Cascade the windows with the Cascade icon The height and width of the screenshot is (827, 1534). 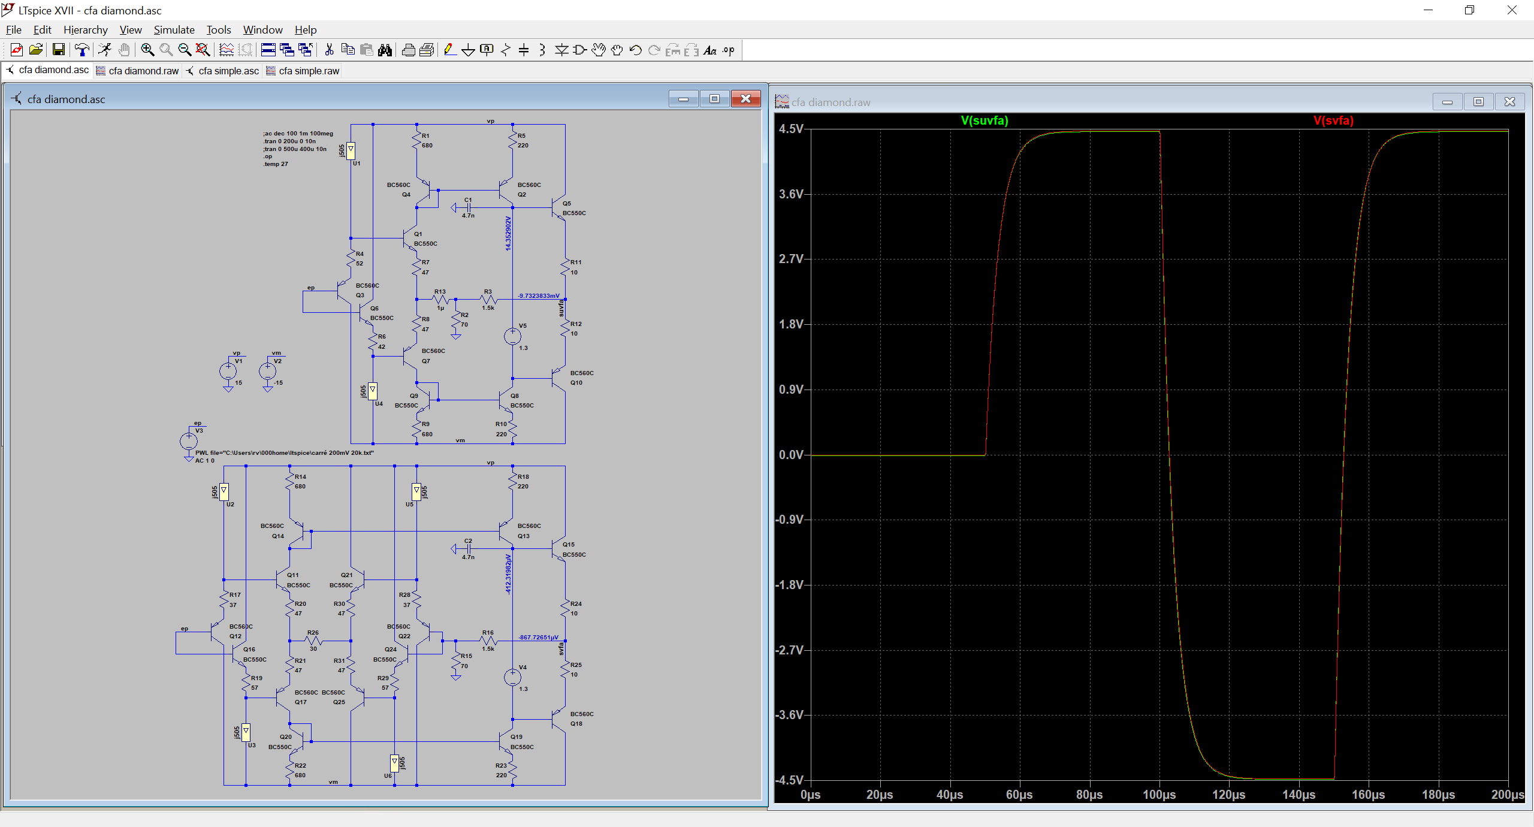coord(287,50)
